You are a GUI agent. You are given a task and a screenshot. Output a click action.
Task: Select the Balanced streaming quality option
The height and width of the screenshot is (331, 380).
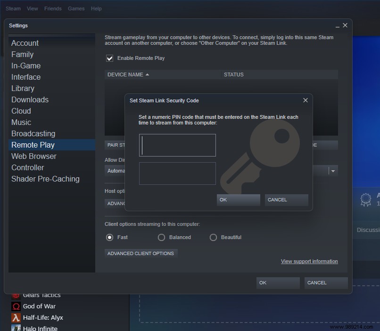pyautogui.click(x=161, y=237)
